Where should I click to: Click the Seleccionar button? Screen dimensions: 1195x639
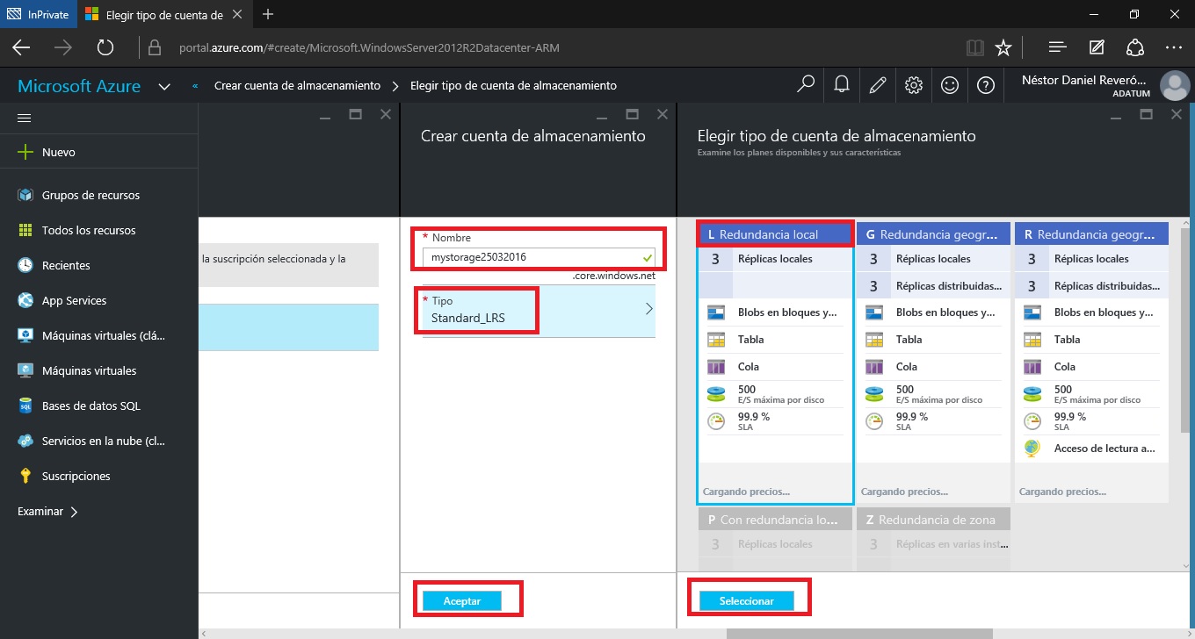point(746,600)
